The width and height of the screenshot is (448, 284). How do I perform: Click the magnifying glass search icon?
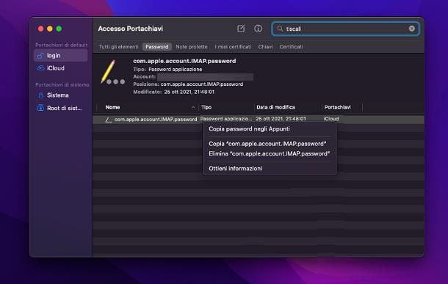pos(280,29)
